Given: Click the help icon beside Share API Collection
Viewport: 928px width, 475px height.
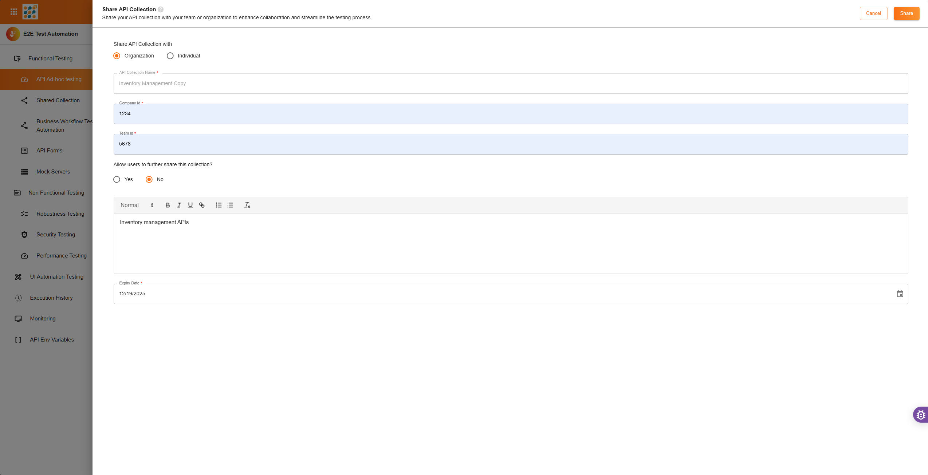Looking at the screenshot, I should point(161,9).
